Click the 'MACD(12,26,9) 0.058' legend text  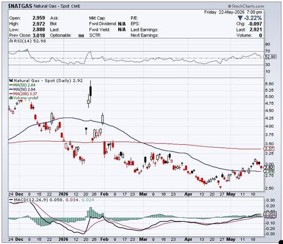tap(38, 200)
